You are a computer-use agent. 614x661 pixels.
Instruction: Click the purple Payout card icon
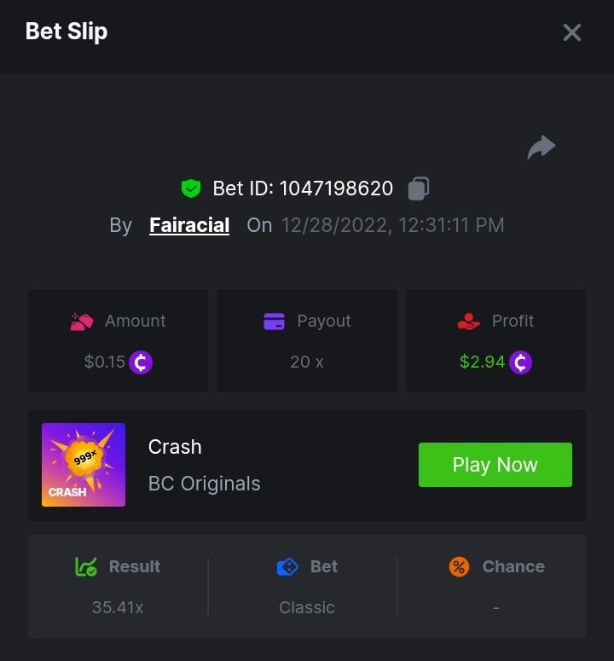pos(274,322)
